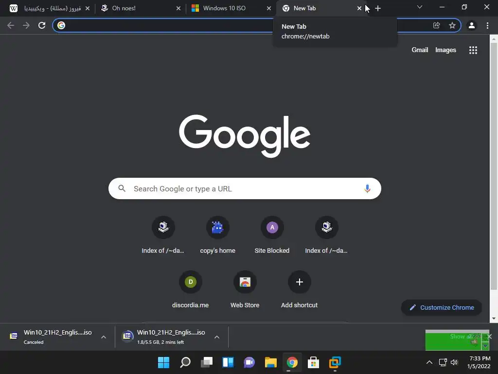The height and width of the screenshot is (374, 498).
Task: Open taskbar Search
Action: click(x=185, y=362)
